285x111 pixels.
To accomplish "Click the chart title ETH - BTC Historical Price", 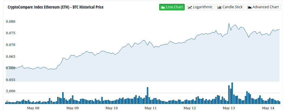I will coord(55,7).
